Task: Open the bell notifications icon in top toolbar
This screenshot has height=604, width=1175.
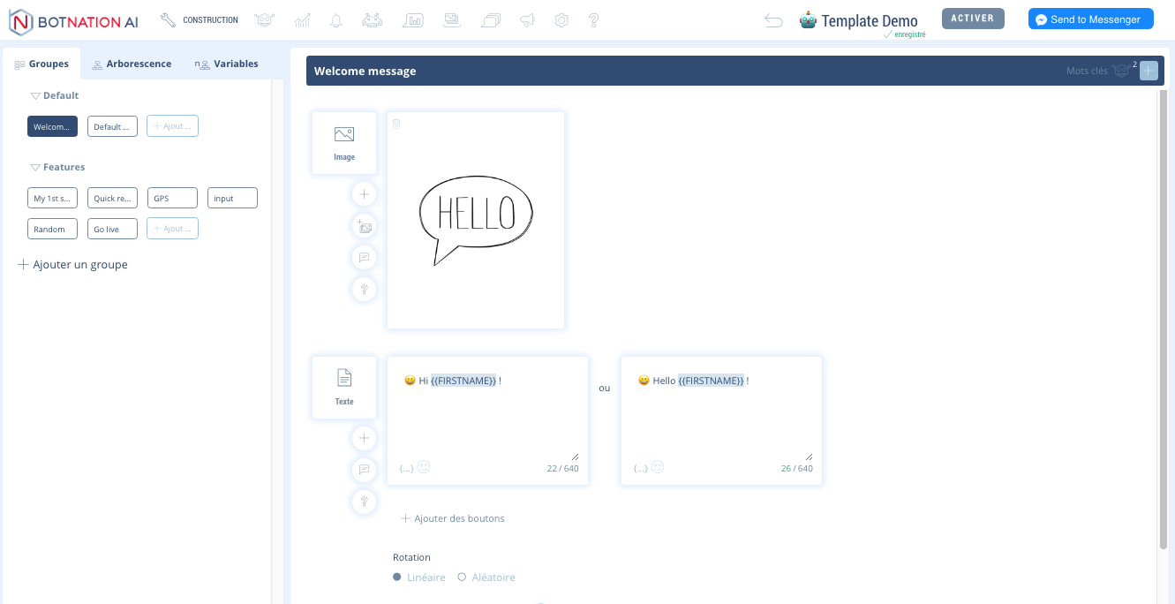Action: pyautogui.click(x=336, y=20)
